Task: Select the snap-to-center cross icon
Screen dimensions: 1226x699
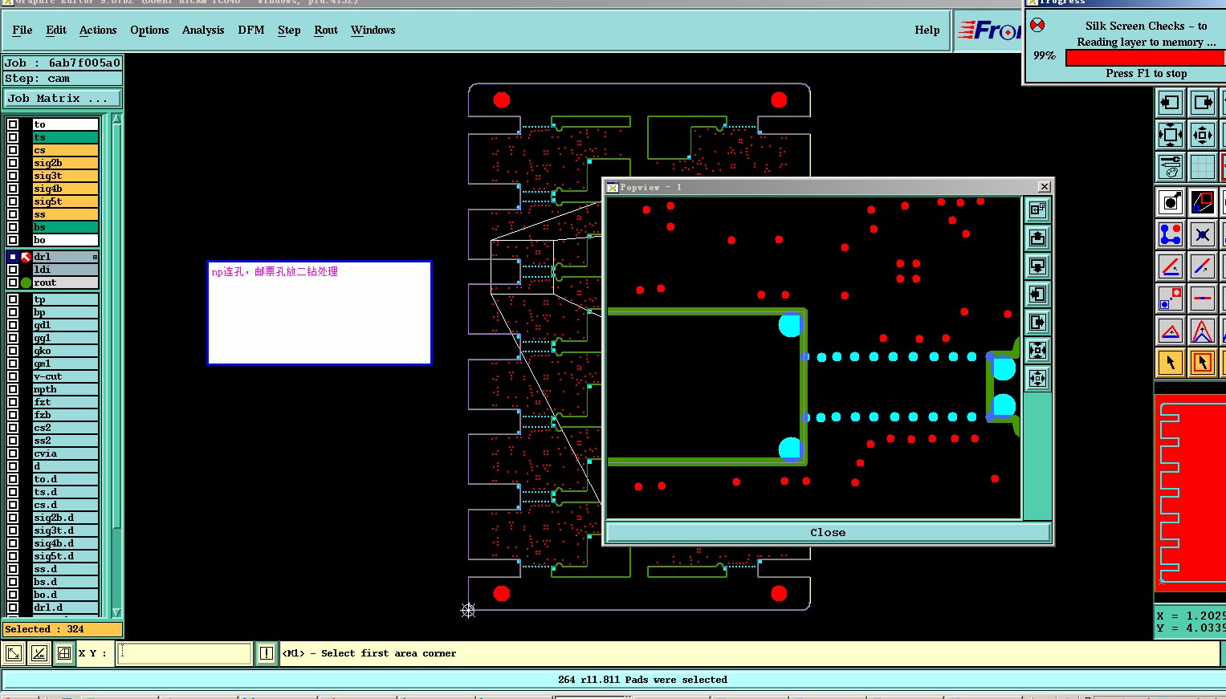Action: 1203,234
